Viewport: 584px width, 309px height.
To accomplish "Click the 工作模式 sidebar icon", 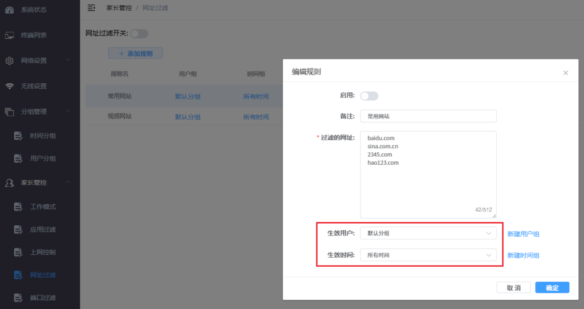I will 18,206.
